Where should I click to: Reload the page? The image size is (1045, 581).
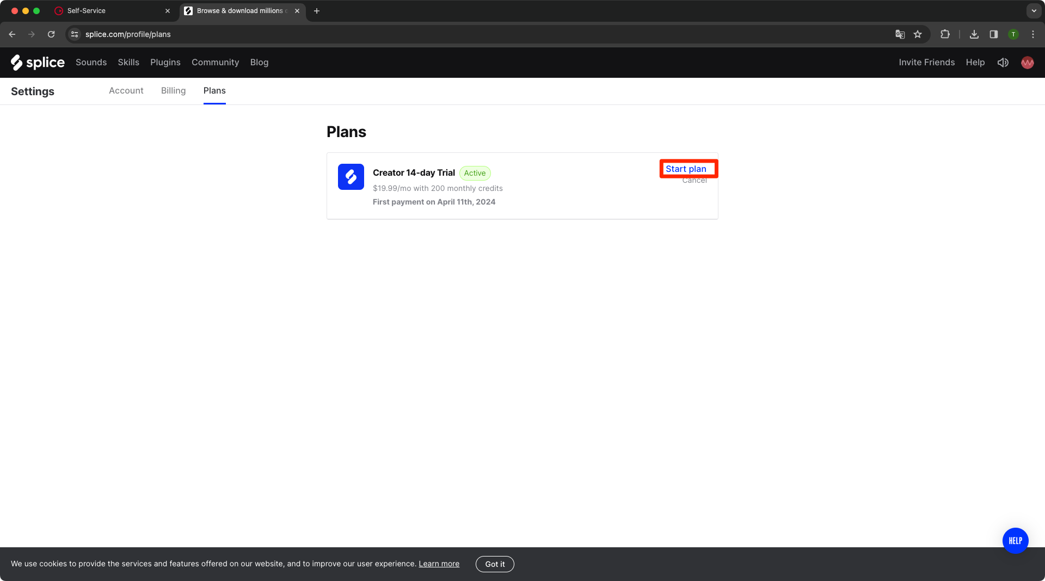pyautogui.click(x=51, y=34)
